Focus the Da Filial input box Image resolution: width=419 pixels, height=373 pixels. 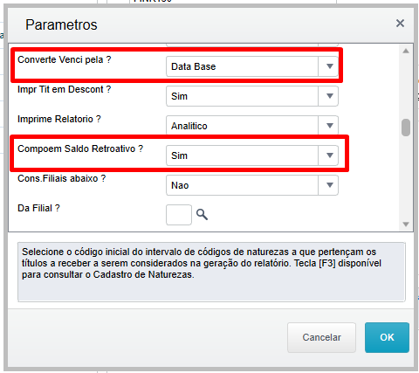179,215
